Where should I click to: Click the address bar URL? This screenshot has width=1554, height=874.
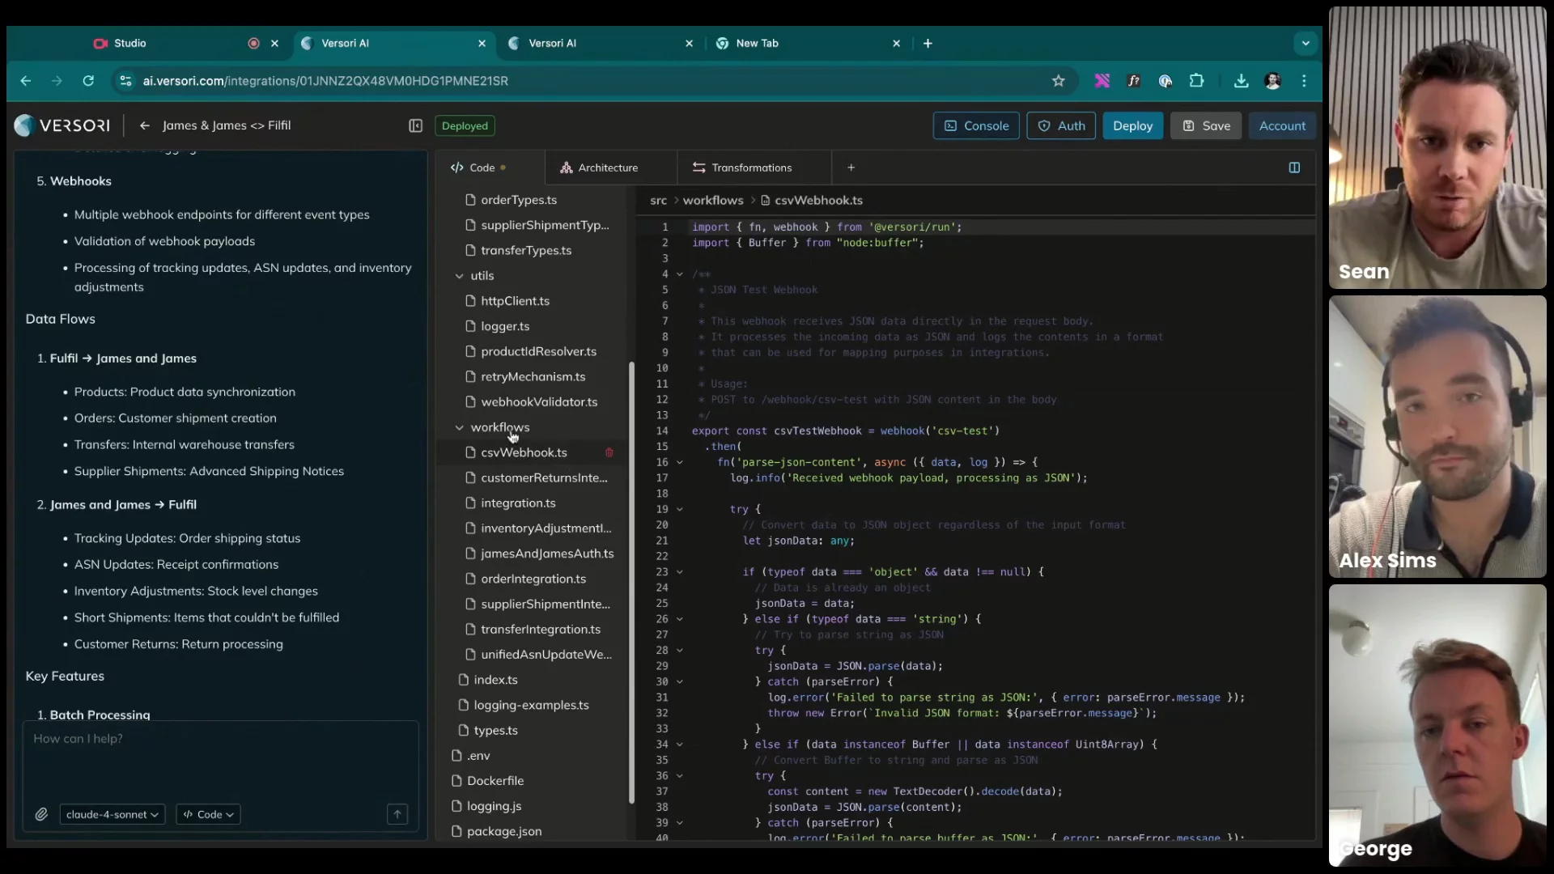click(x=325, y=81)
